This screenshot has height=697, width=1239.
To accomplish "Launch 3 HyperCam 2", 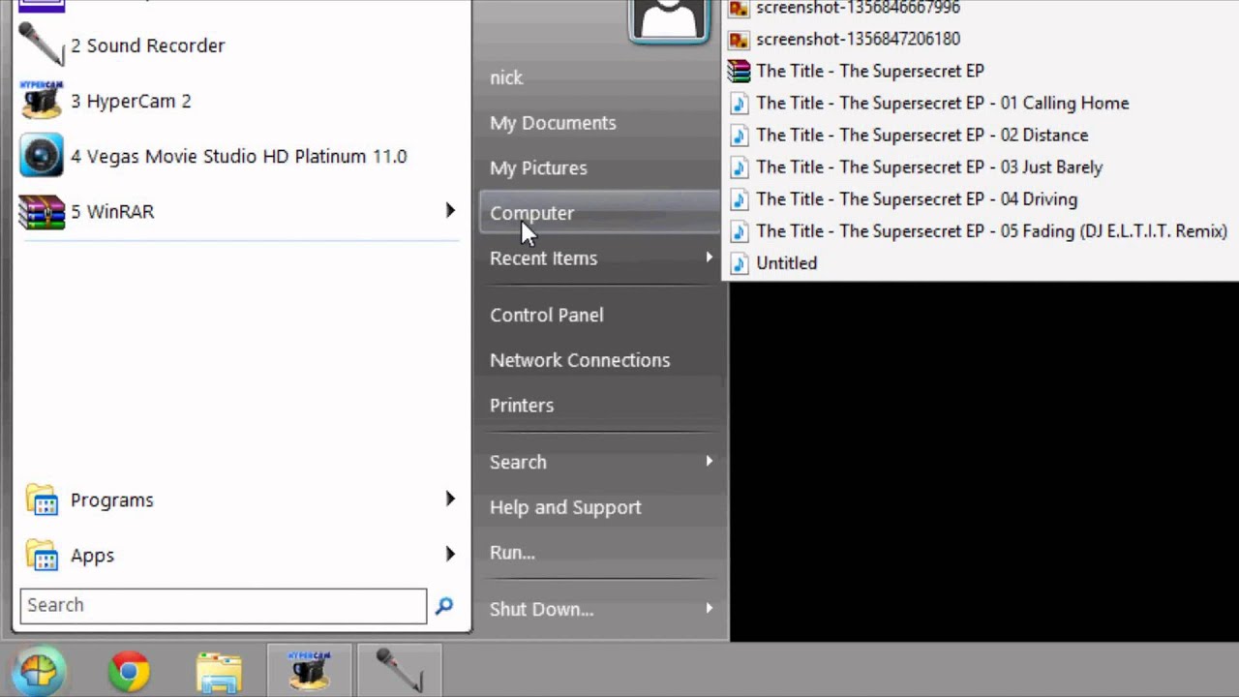I will click(131, 101).
